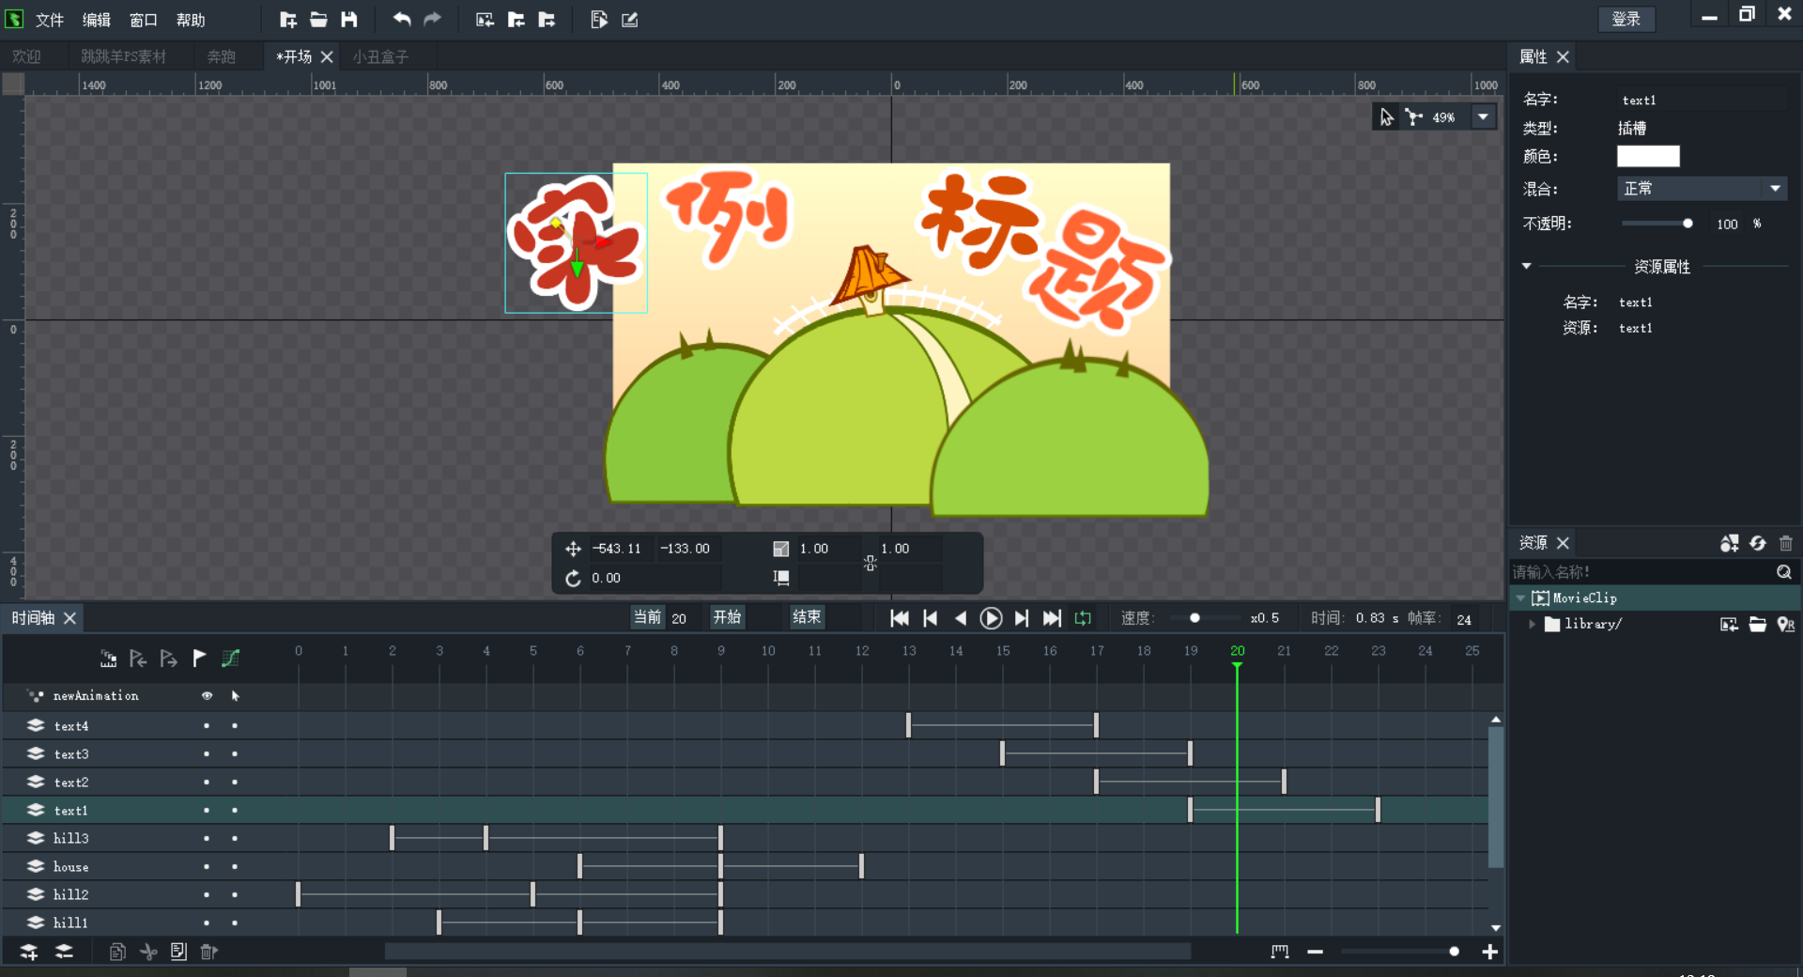The height and width of the screenshot is (977, 1803).
Task: Click the 请输入名称 asset search field
Action: pyautogui.click(x=1641, y=571)
